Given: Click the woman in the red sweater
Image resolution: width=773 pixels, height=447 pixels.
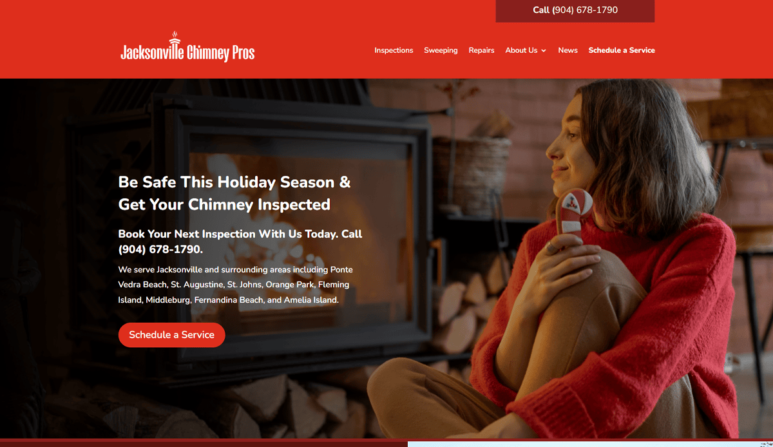Looking at the screenshot, I should click(580, 271).
